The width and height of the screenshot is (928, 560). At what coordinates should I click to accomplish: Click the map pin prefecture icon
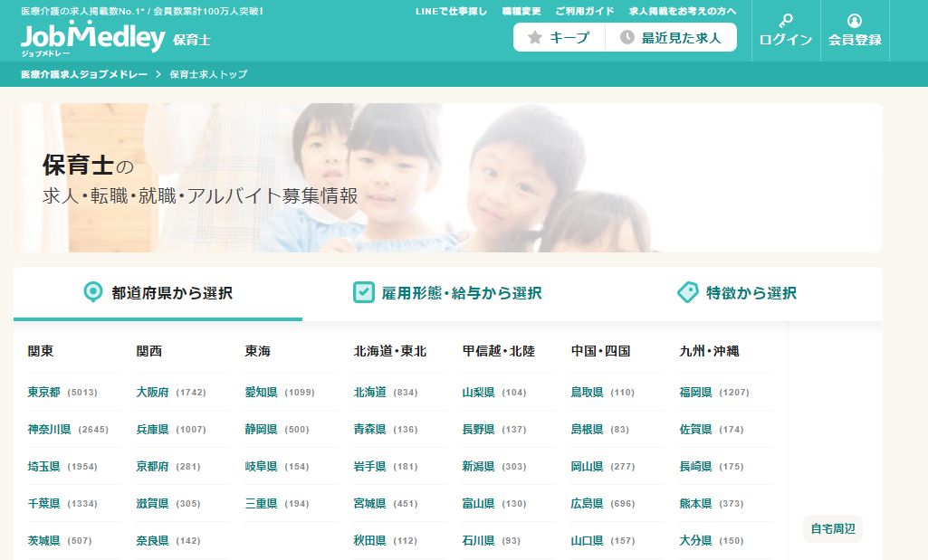[92, 292]
